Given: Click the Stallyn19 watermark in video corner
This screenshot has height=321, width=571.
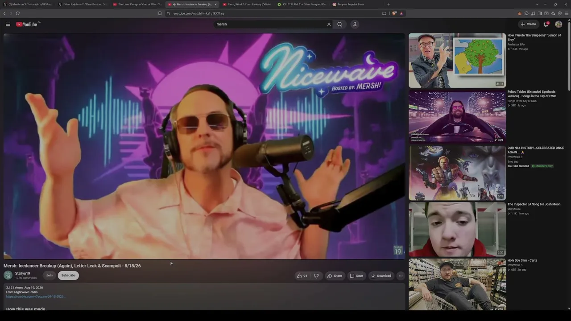Looking at the screenshot, I should pyautogui.click(x=398, y=250).
